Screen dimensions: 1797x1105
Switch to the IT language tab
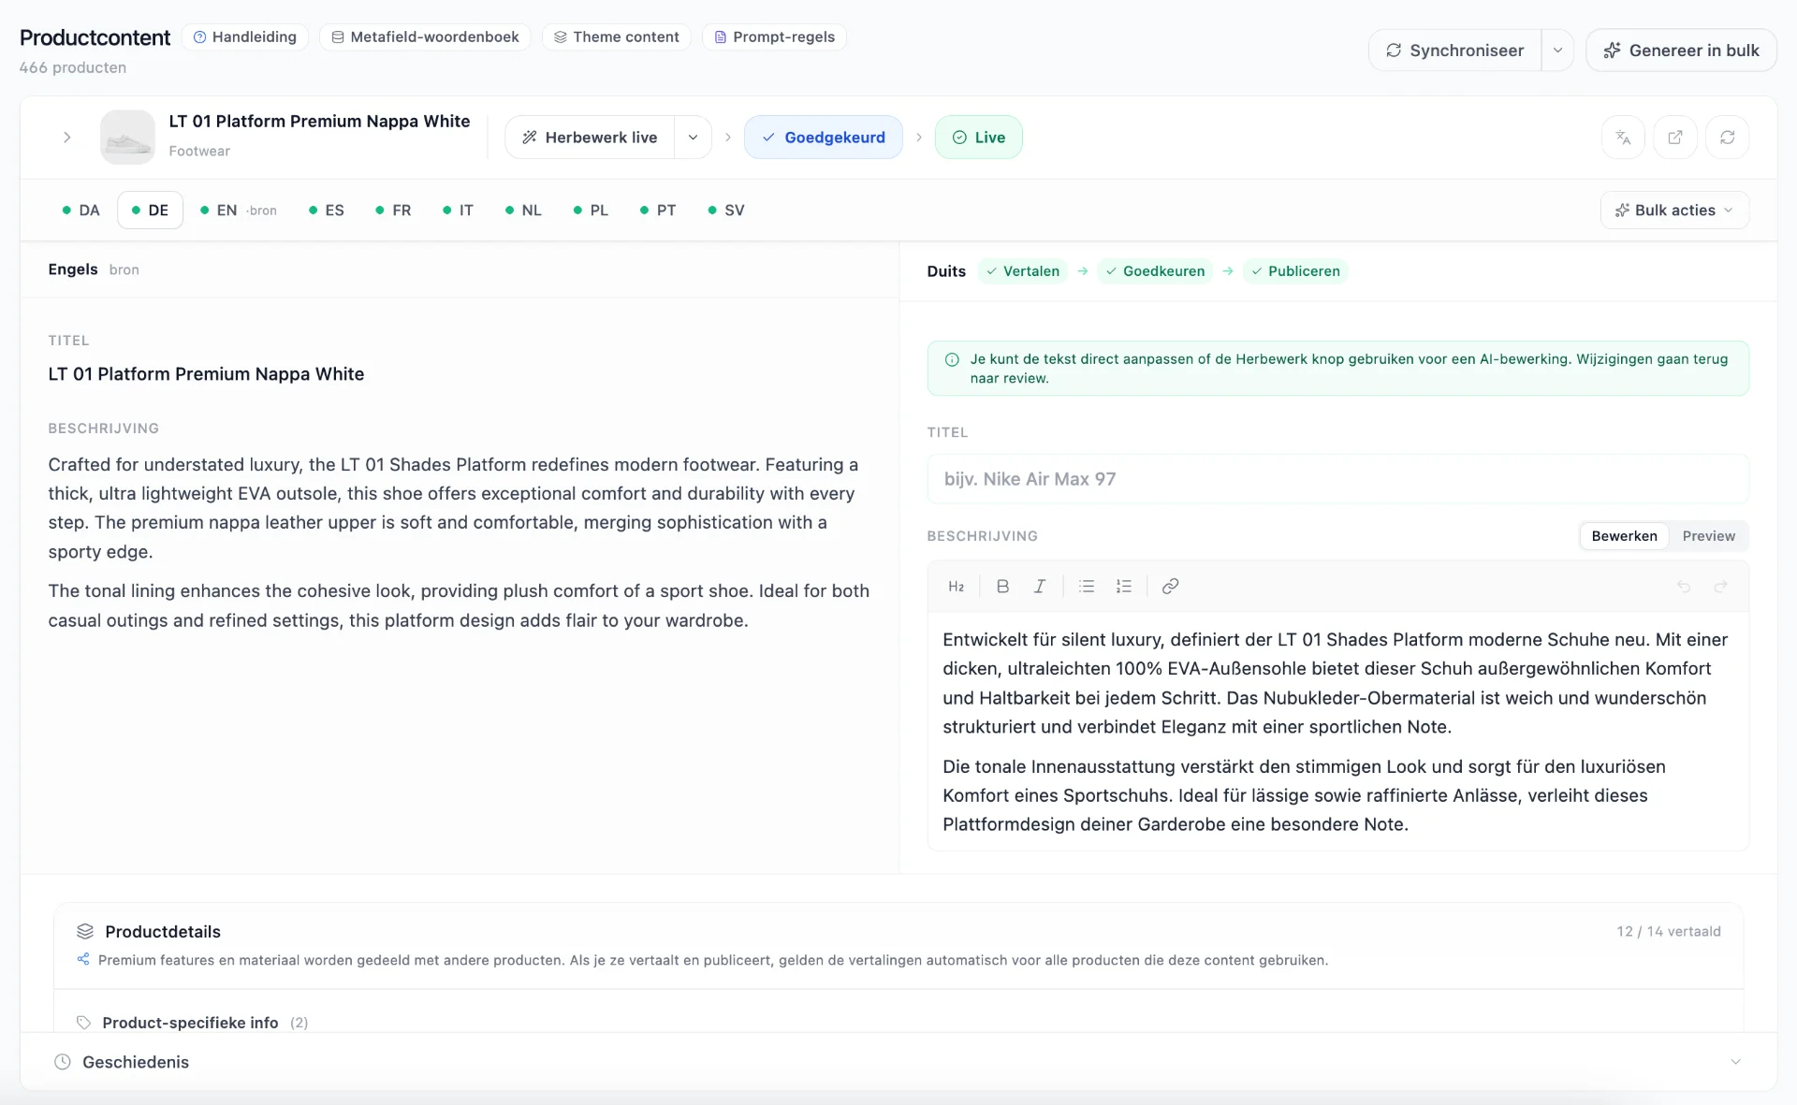coord(458,211)
